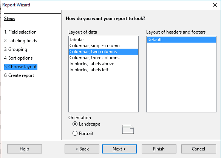The width and height of the screenshot is (221, 158).
Task: Click the Help button
Action: click(25, 149)
